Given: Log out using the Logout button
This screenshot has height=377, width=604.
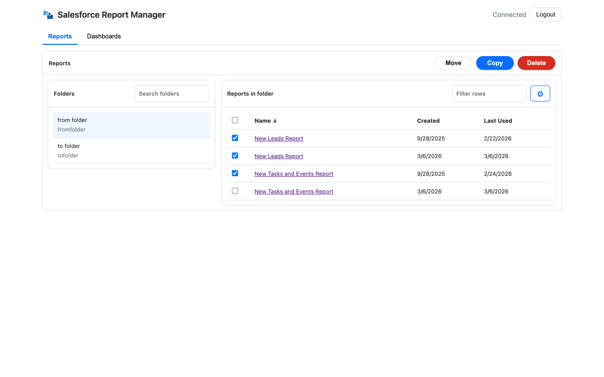Looking at the screenshot, I should (x=545, y=14).
